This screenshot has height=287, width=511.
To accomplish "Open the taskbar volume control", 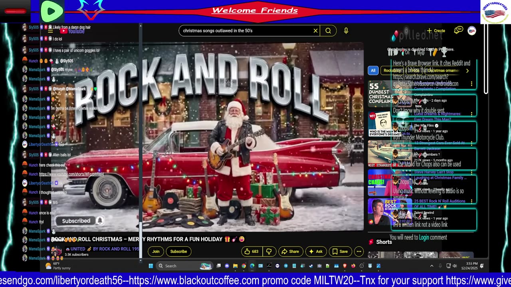I will point(455,266).
